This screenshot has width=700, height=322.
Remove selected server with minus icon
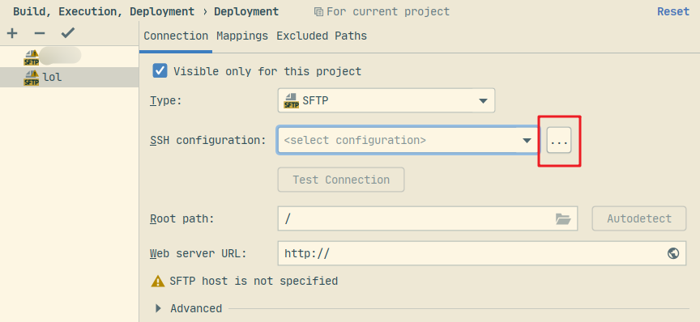pos(40,33)
